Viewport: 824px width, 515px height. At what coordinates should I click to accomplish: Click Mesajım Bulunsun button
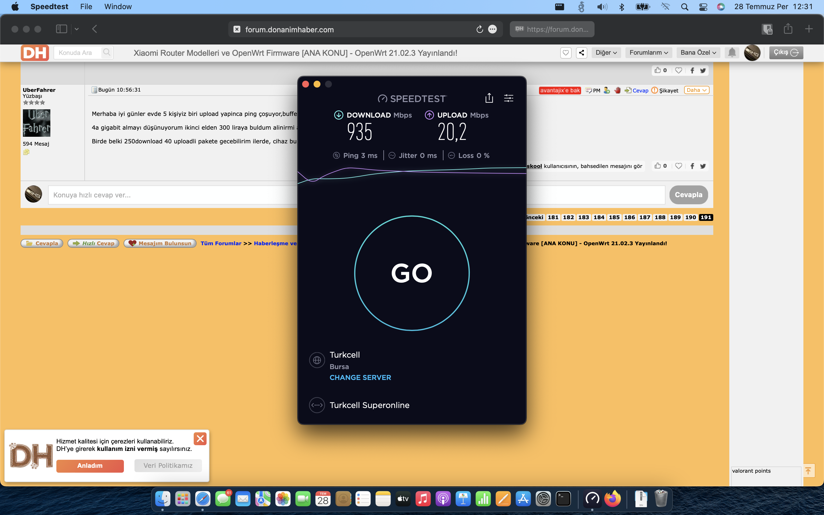[160, 243]
